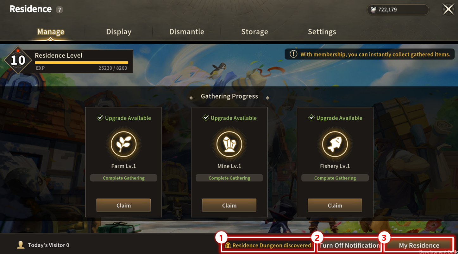Select the Mine crystal icon

click(x=229, y=144)
